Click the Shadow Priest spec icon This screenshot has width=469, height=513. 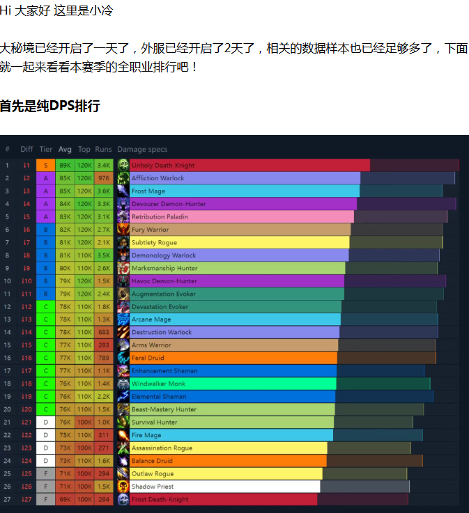[x=123, y=487]
